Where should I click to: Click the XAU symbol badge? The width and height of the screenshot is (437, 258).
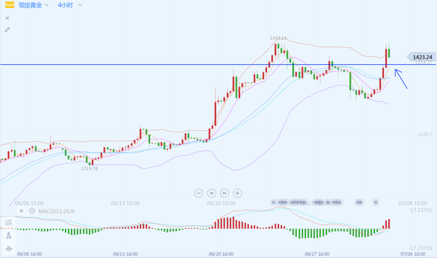pyautogui.click(x=9, y=5)
